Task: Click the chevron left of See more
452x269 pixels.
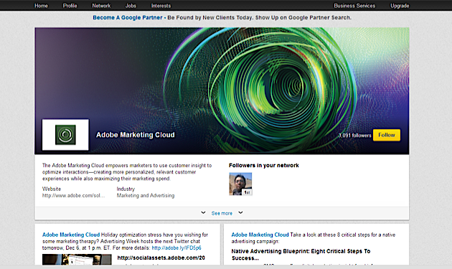Action: [203, 213]
